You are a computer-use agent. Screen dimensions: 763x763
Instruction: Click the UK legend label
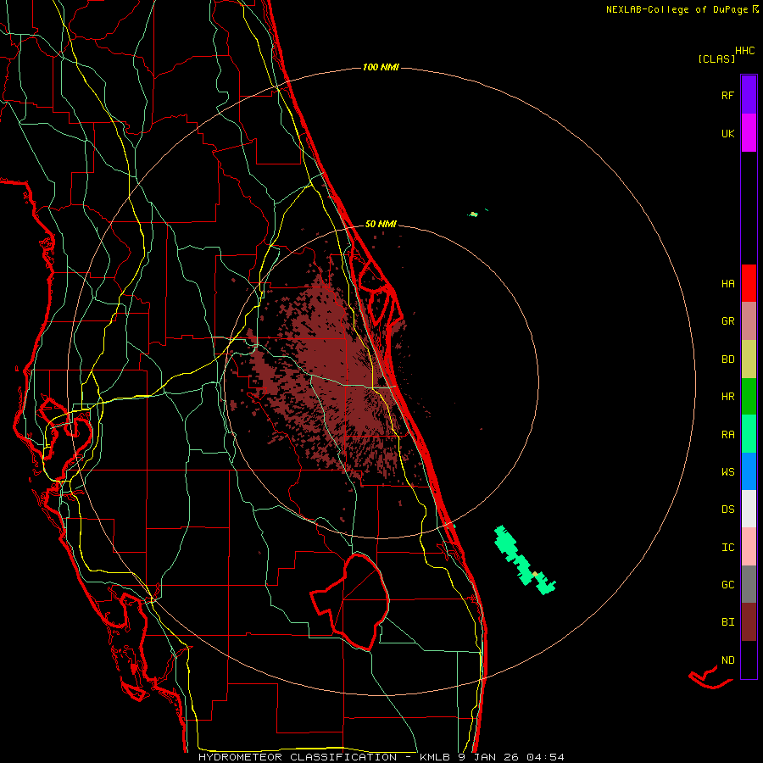(727, 133)
